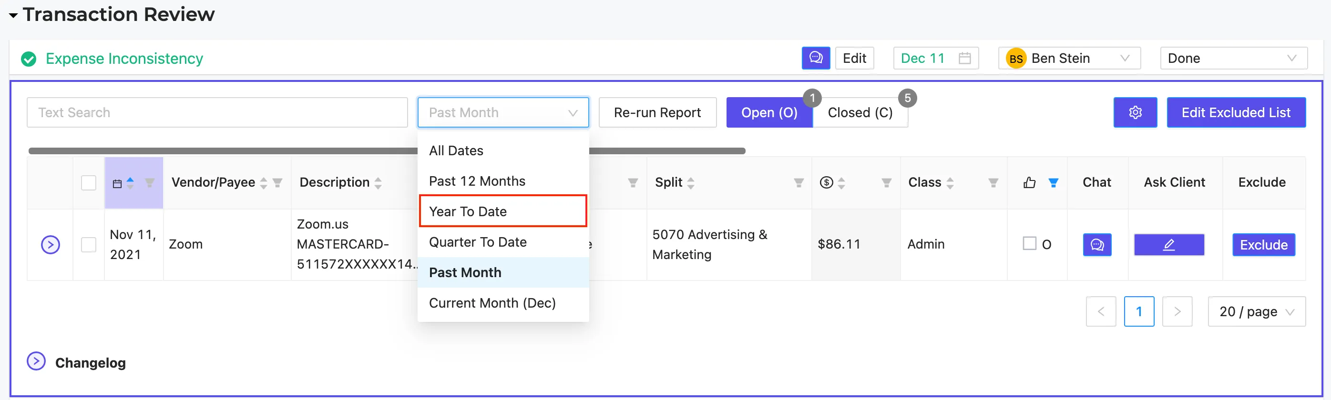Check the O status box for Zoom
Viewport: 1331px width, 400px height.
tap(1029, 244)
